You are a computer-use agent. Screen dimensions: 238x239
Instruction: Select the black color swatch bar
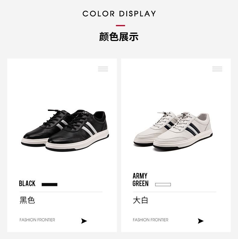(x=49, y=184)
